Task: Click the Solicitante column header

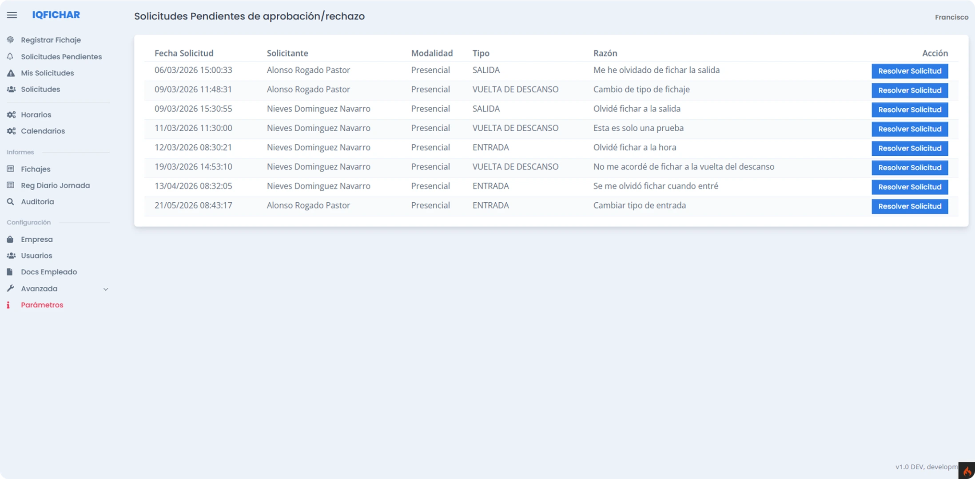Action: 287,53
